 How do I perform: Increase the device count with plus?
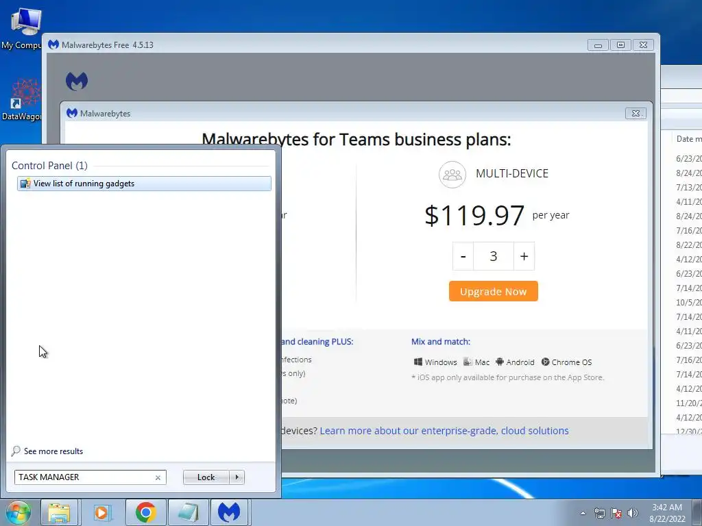(x=524, y=256)
